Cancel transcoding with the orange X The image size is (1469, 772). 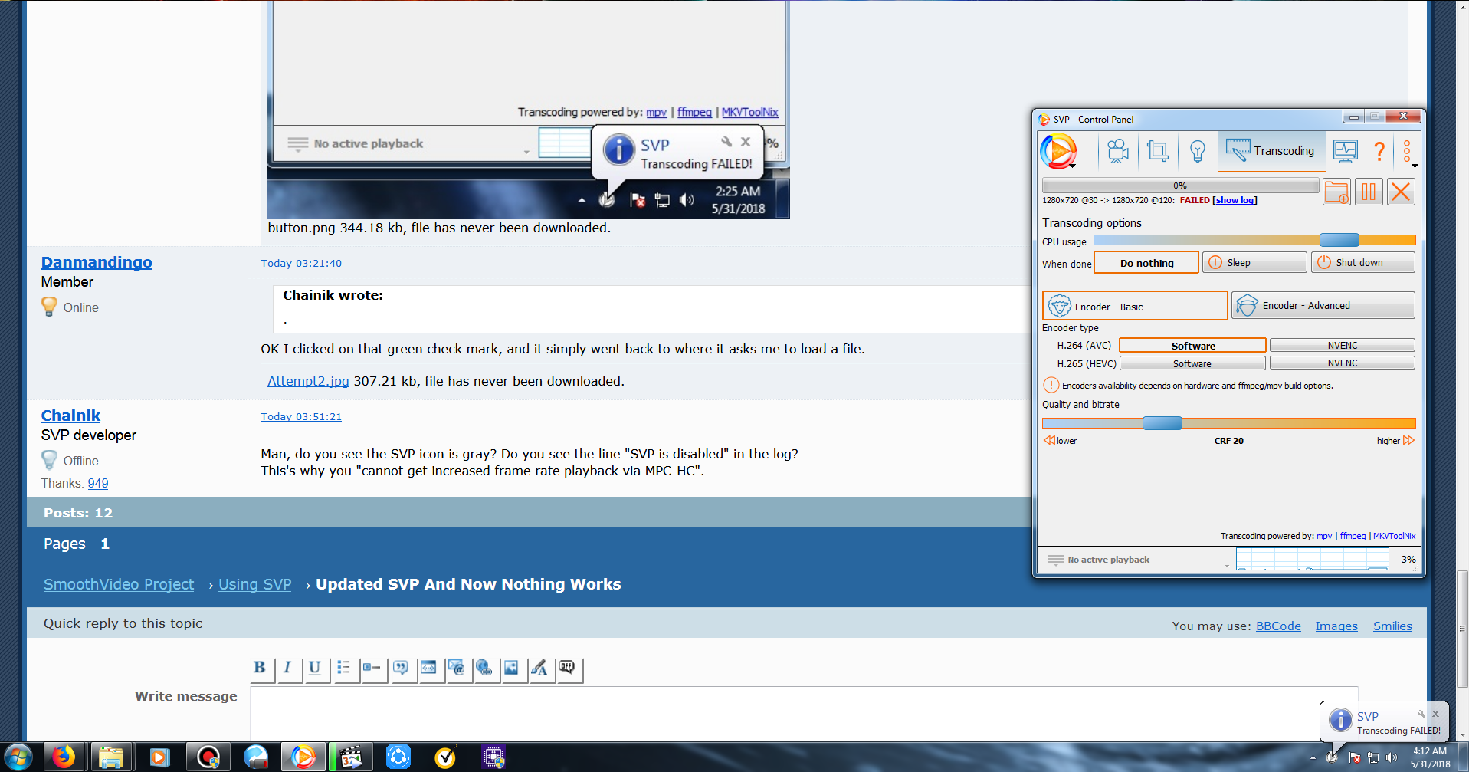point(1401,192)
